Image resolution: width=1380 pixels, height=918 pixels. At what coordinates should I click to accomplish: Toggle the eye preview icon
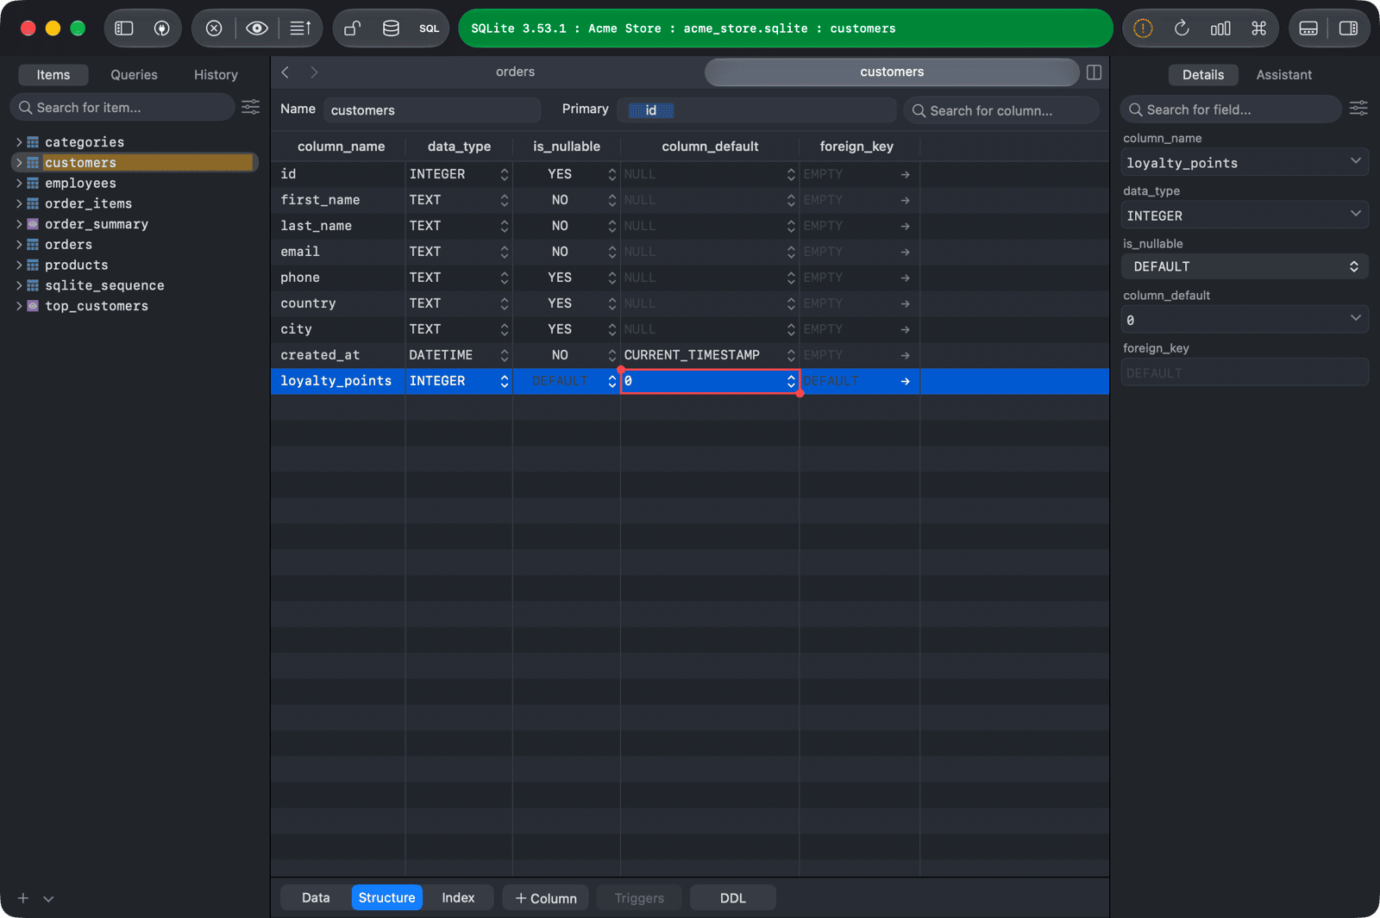point(256,28)
